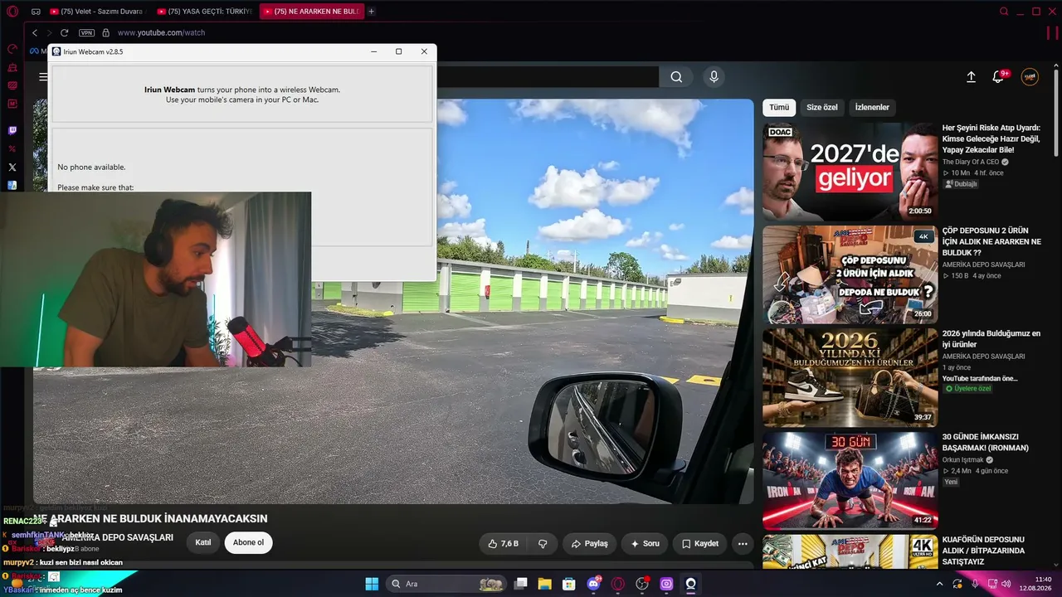Click the 'Katıl' join button

(x=203, y=543)
